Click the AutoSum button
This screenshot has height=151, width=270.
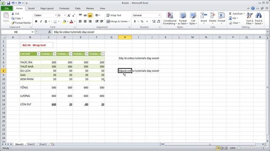(x=236, y=13)
